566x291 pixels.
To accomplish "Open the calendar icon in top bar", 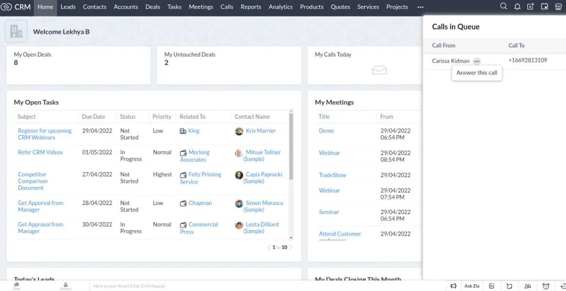I will click(x=544, y=6).
